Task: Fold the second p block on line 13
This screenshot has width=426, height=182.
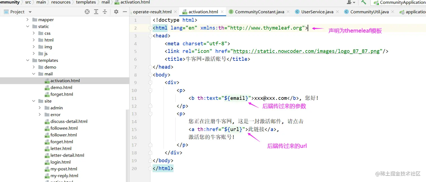Action: (150, 114)
